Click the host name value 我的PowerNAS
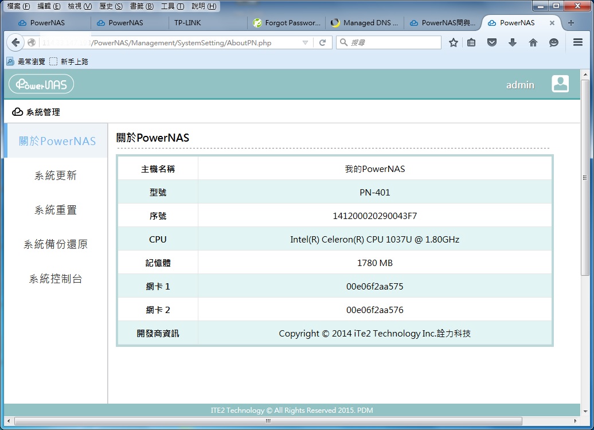 pyautogui.click(x=374, y=169)
